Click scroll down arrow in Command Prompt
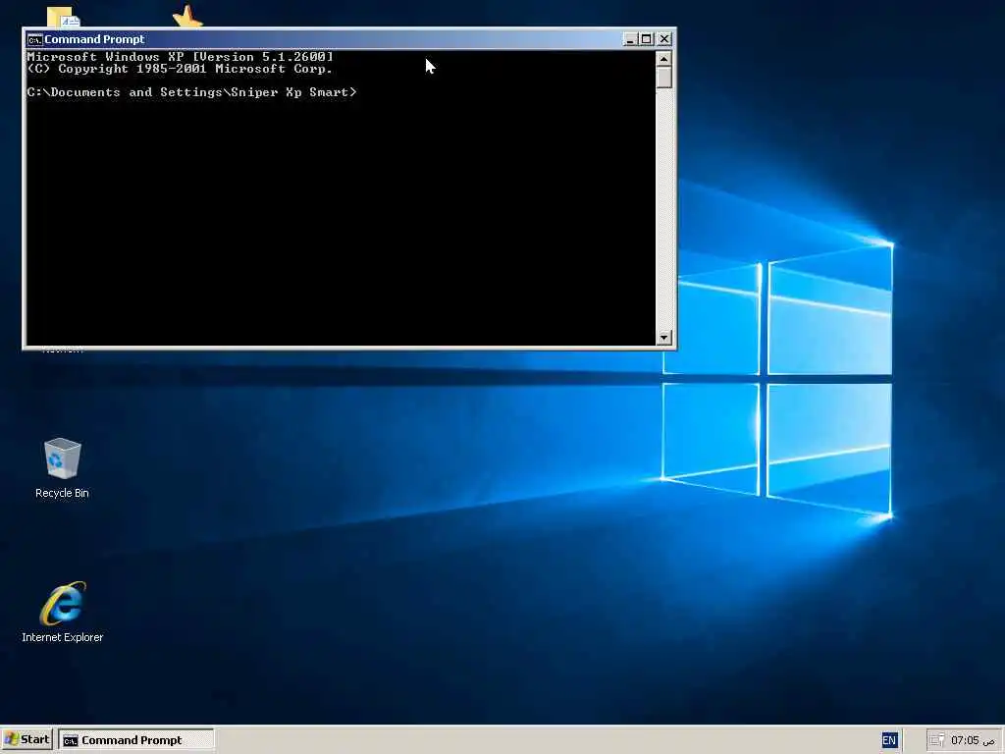 [x=664, y=338]
